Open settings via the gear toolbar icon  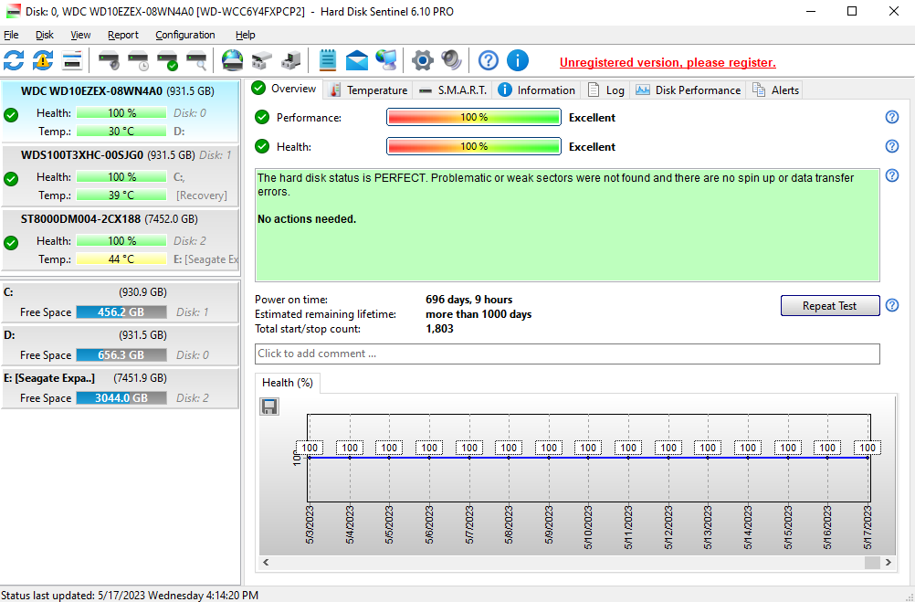(423, 60)
